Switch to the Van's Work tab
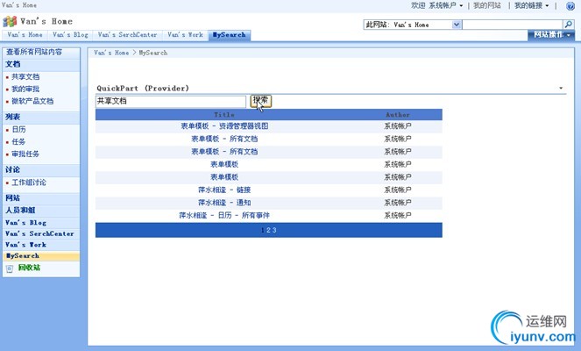Viewport: 581px width, 351px height. 185,35
